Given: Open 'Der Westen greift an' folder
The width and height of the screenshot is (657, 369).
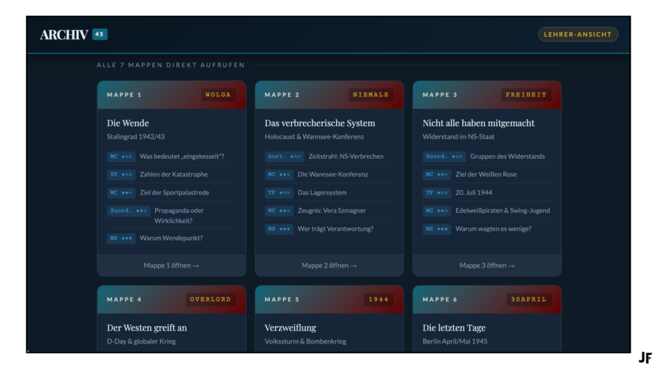Looking at the screenshot, I should point(147,327).
